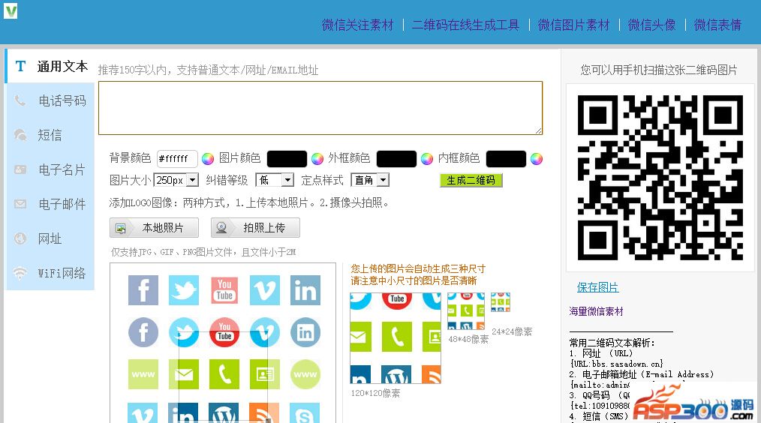Click the square Facebook icon in image

pos(143,290)
